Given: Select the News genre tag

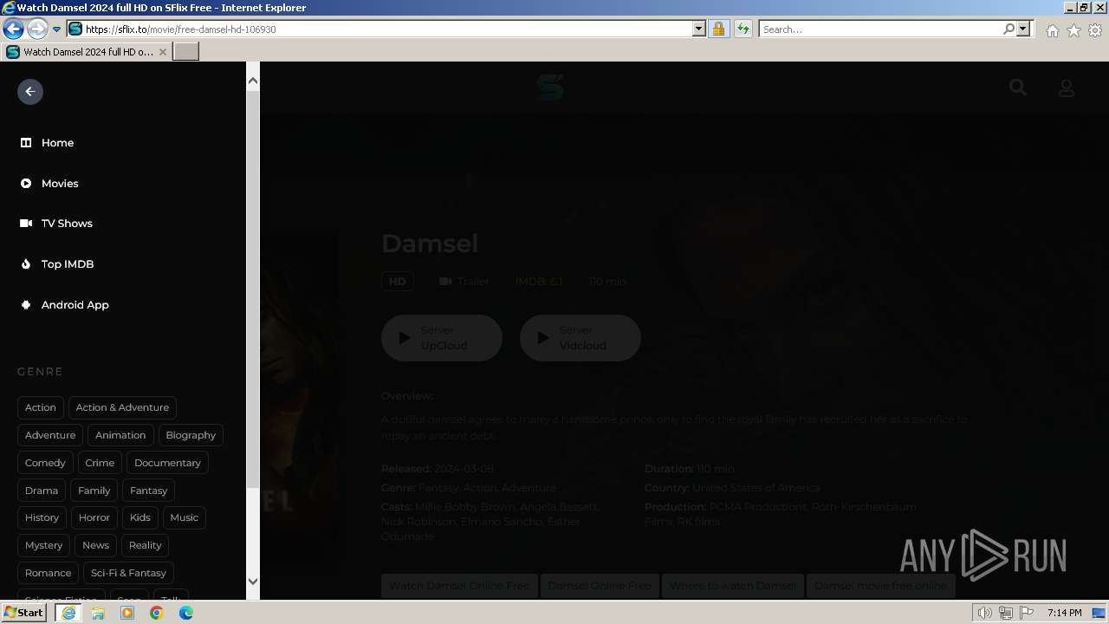Looking at the screenshot, I should click(95, 545).
